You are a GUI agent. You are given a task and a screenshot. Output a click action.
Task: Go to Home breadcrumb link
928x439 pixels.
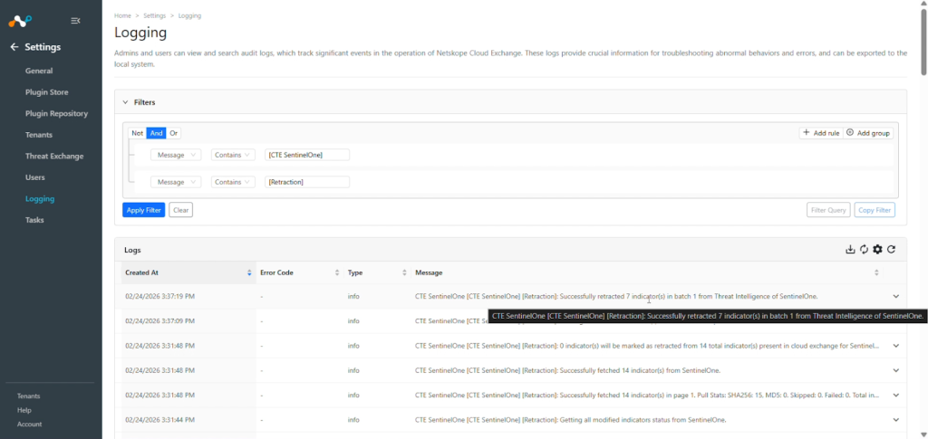[x=122, y=16]
